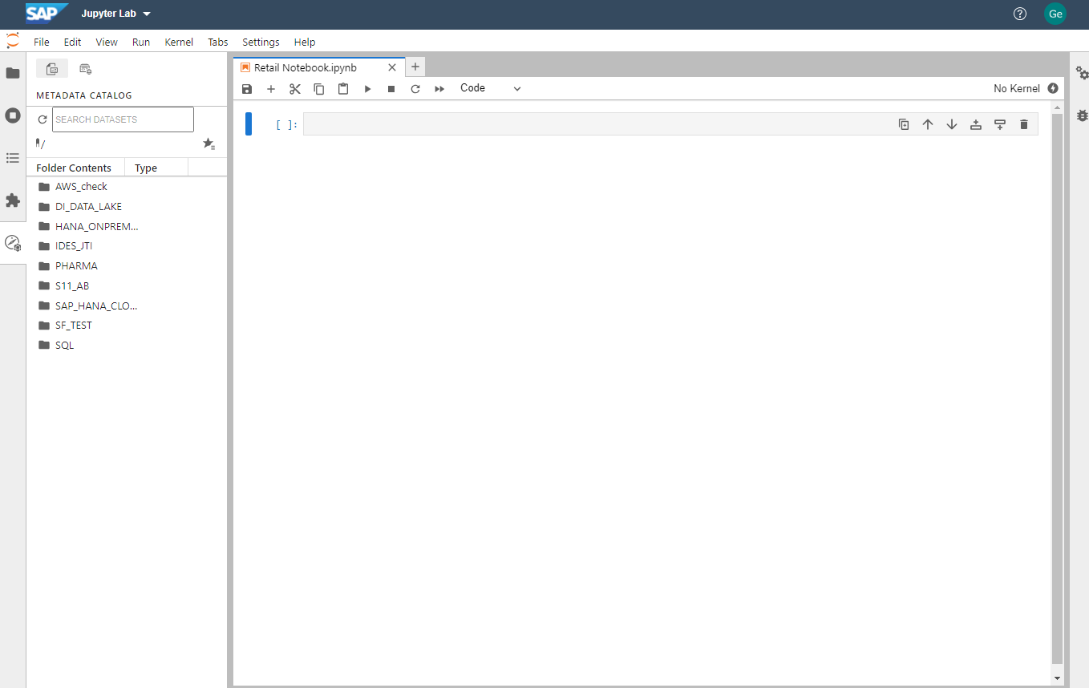This screenshot has width=1089, height=688.
Task: Move the cell up with the up arrow
Action: 928,124
